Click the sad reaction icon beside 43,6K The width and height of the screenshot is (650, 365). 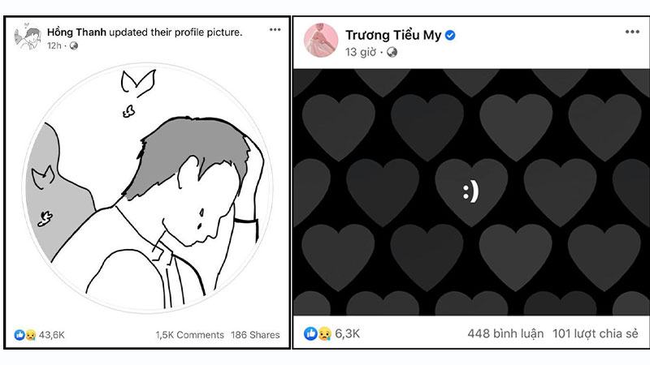point(30,335)
